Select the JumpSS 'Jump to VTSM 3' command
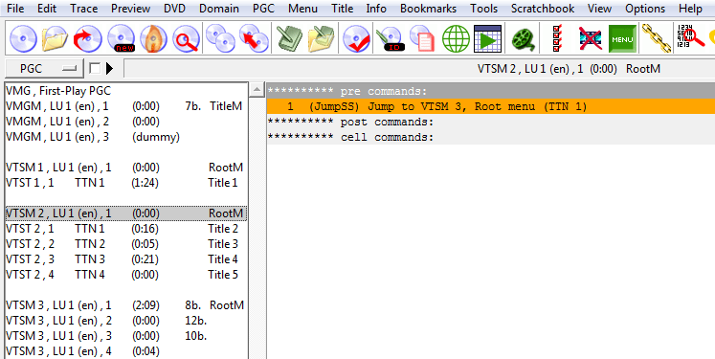The height and width of the screenshot is (359, 715). (491, 106)
